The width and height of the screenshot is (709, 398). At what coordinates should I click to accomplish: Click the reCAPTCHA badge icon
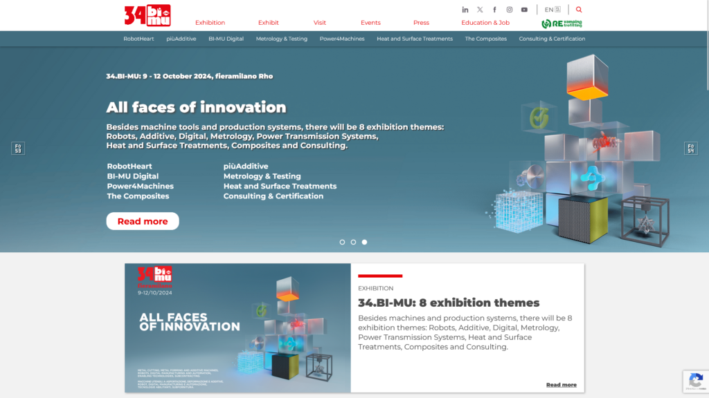tap(696, 381)
